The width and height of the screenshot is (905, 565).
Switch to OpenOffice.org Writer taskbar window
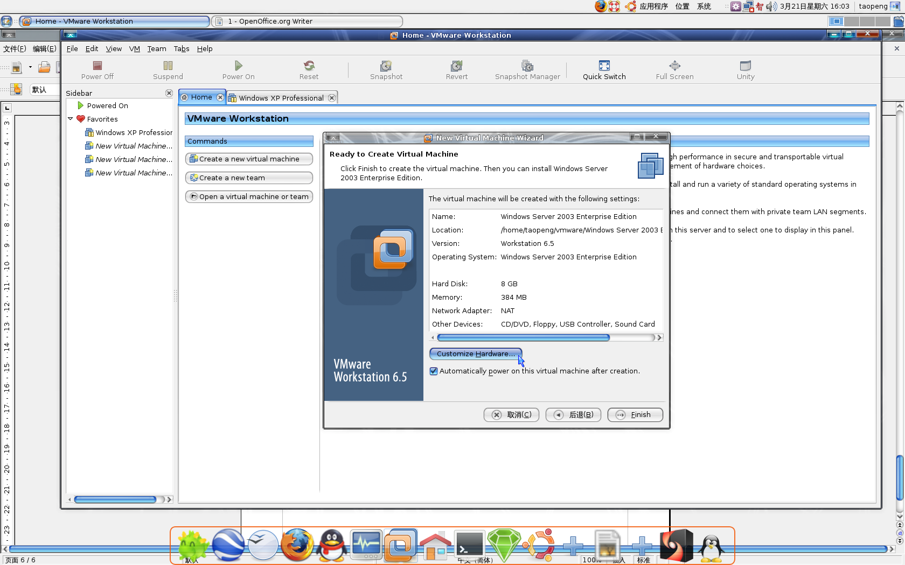[x=307, y=22]
